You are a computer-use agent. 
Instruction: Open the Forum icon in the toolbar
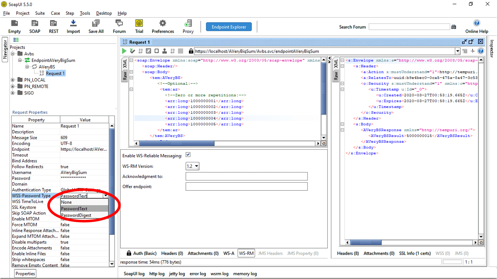tap(119, 26)
